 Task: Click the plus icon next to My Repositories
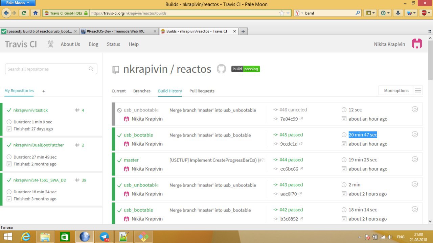[44, 91]
